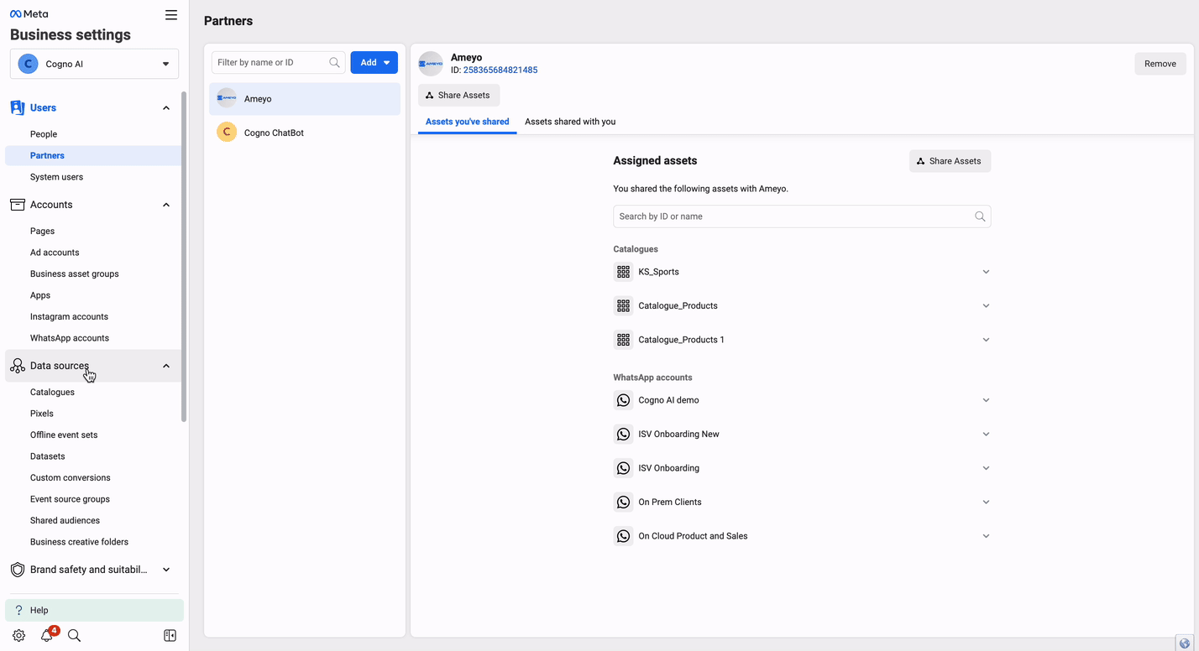1199x651 pixels.
Task: Switch to Assets shared with you tab
Action: [570, 122]
